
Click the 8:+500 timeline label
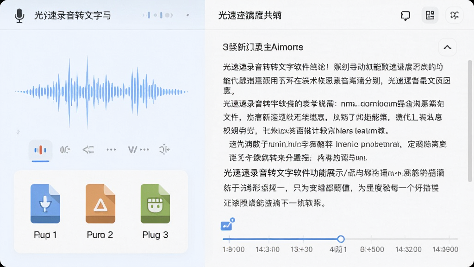[x=372, y=249]
